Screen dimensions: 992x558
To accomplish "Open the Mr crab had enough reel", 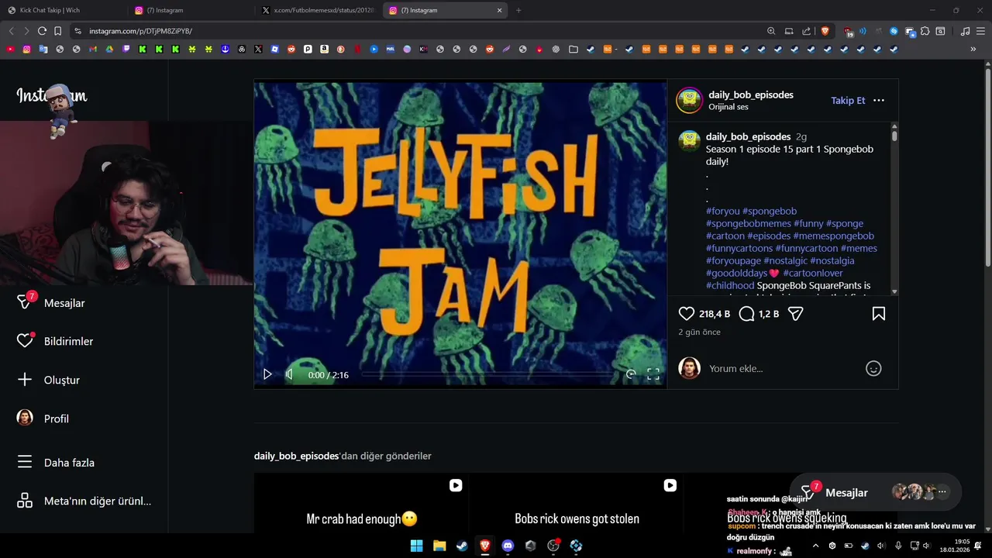I will tap(361, 504).
